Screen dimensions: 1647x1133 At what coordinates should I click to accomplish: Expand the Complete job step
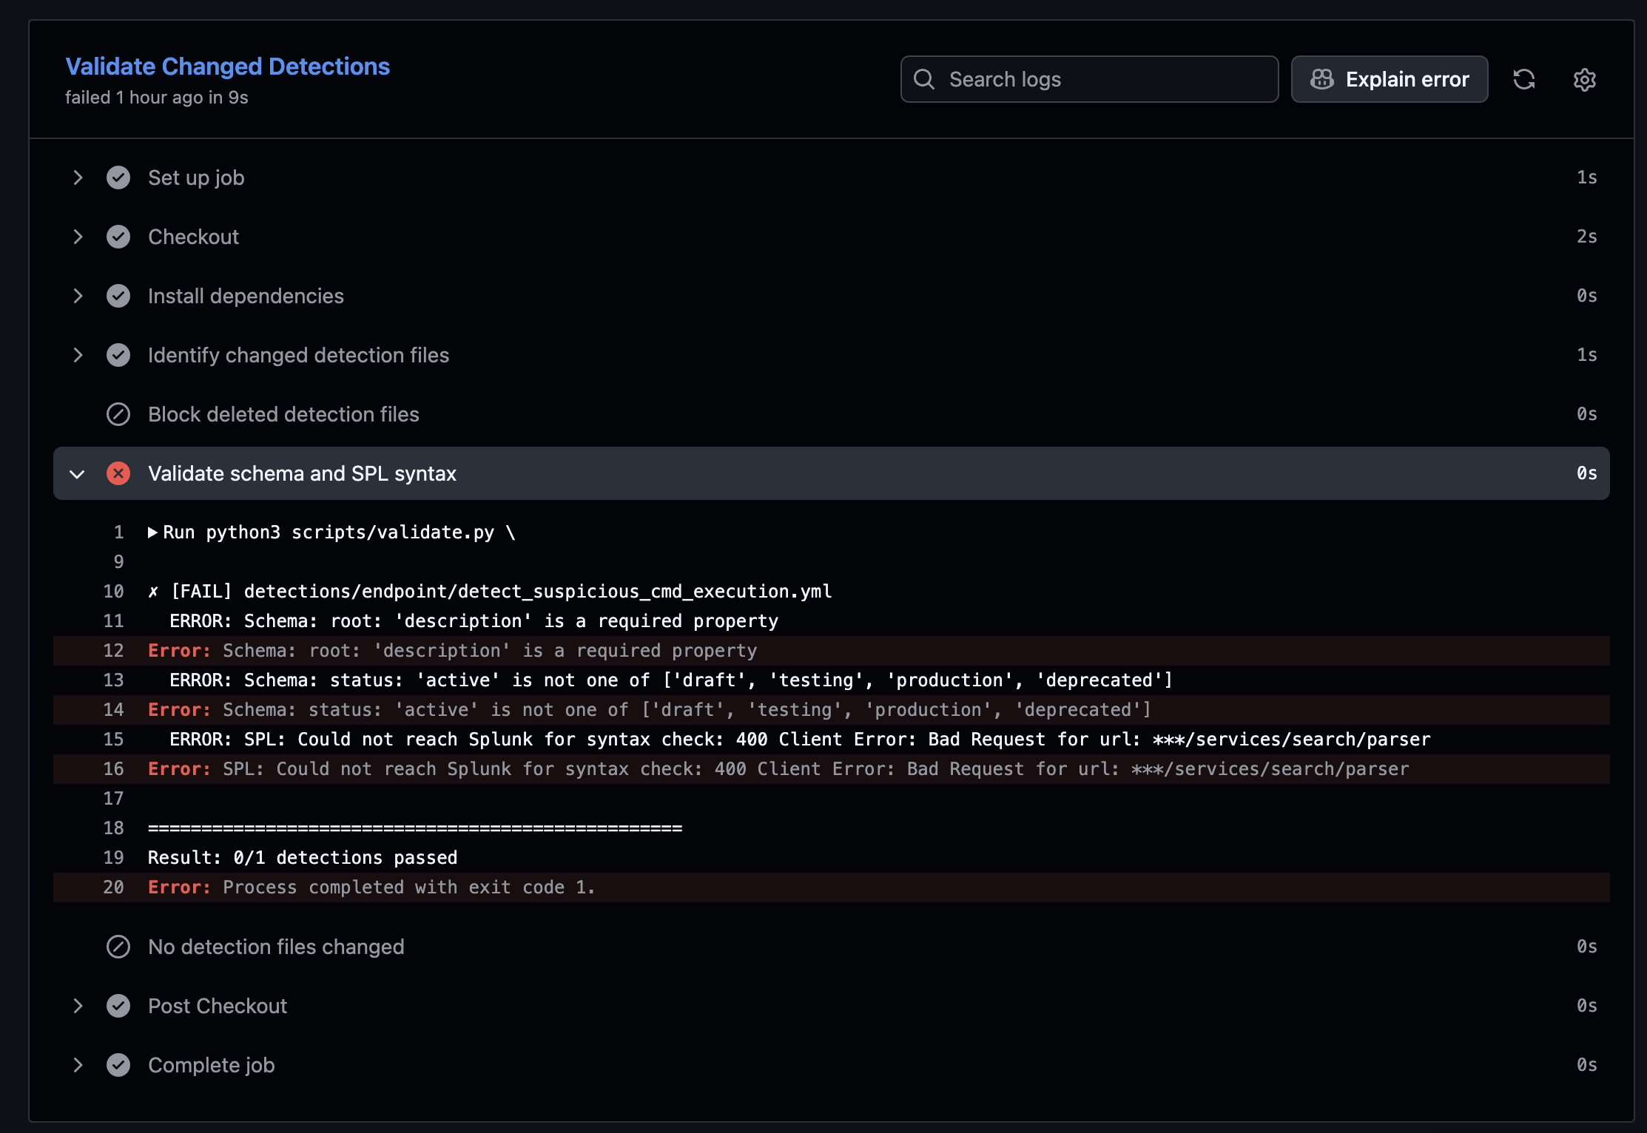[78, 1065]
